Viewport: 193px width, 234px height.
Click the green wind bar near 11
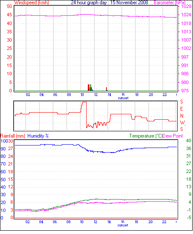tap(91, 88)
